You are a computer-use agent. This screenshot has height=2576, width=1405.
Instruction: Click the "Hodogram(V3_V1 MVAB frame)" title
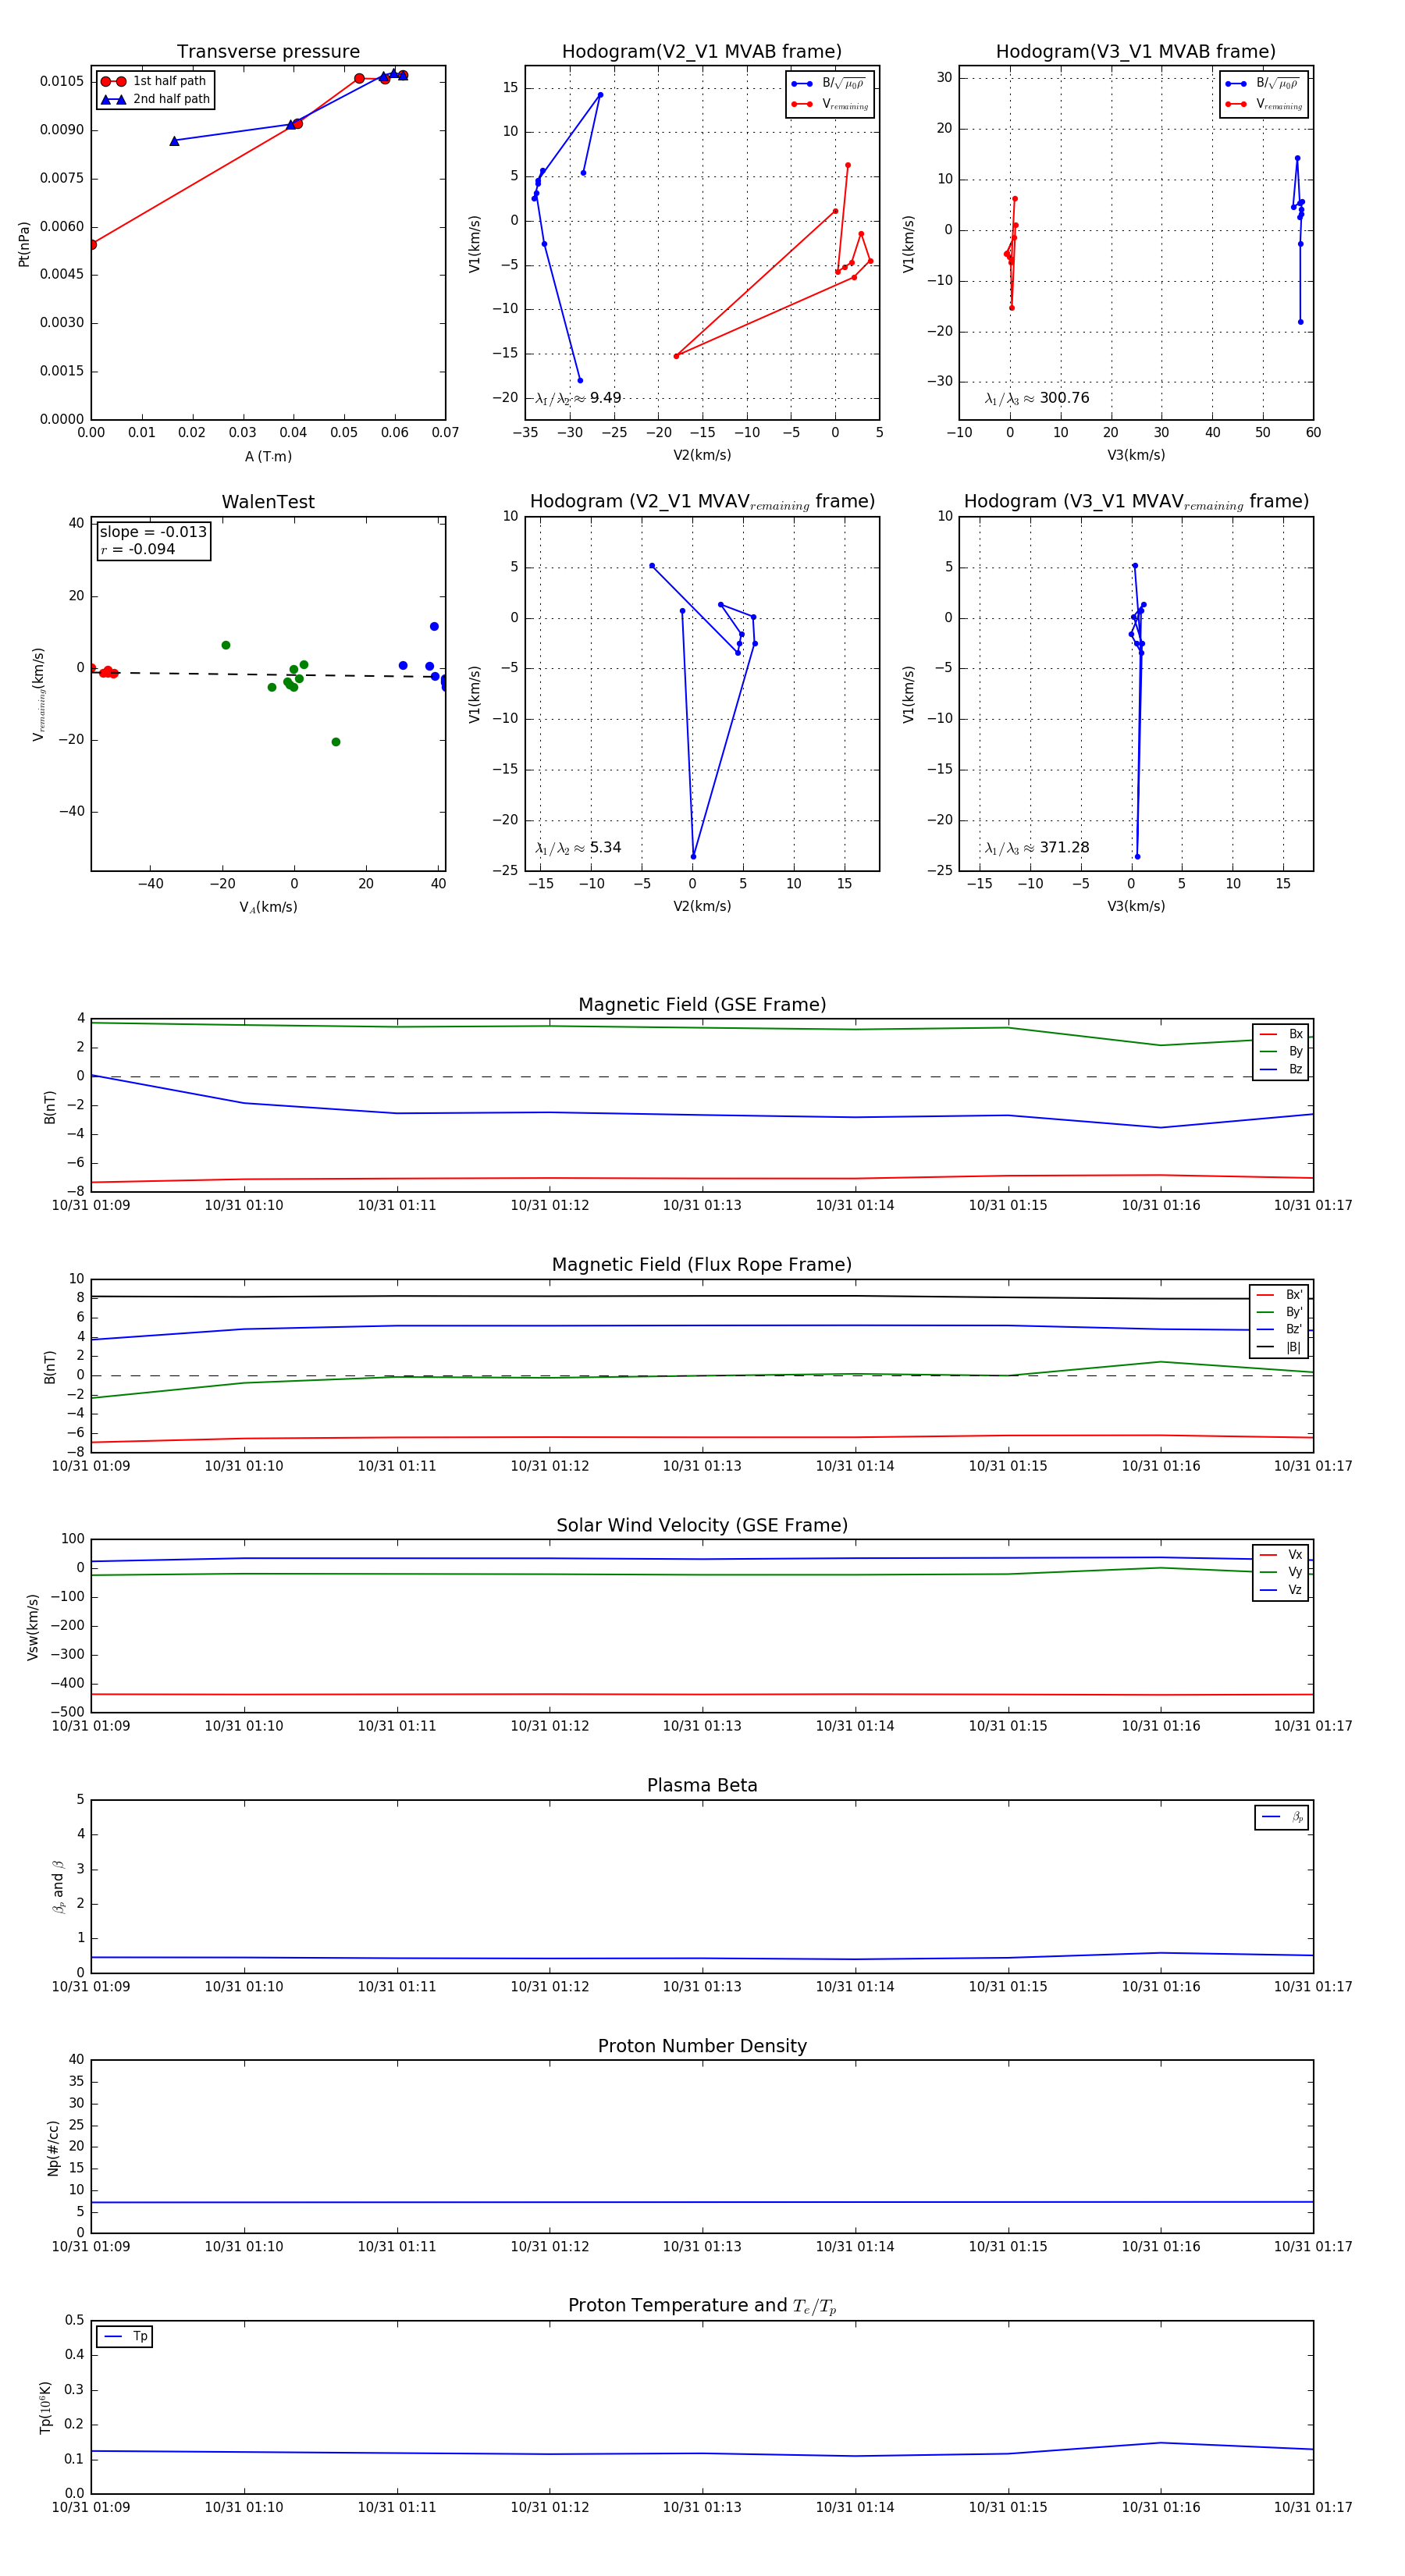click(1136, 52)
